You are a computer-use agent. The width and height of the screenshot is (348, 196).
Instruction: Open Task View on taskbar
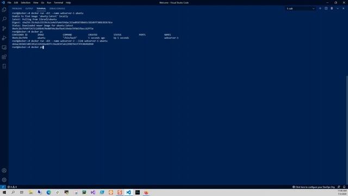(x=22, y=192)
